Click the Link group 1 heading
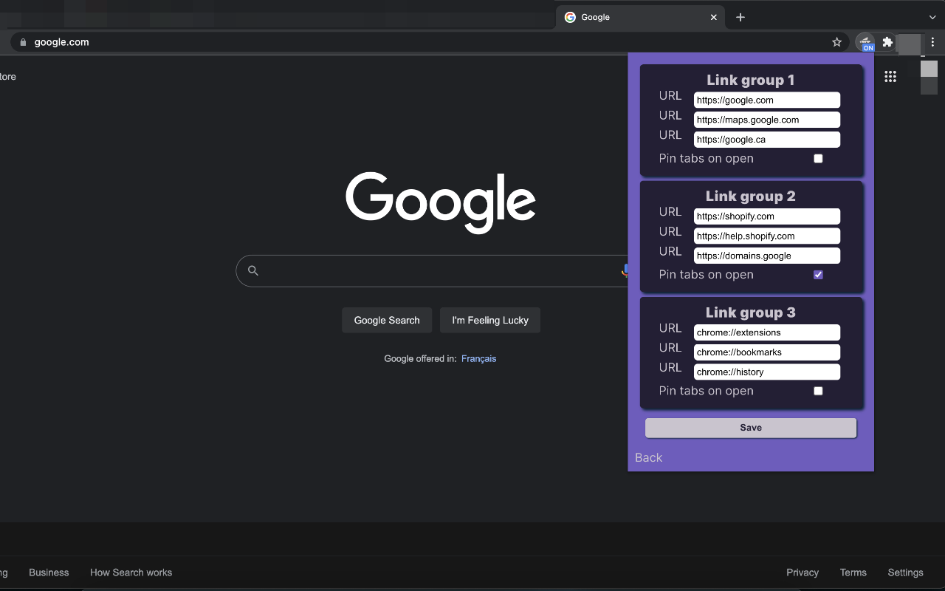The height and width of the screenshot is (591, 945). tap(751, 80)
